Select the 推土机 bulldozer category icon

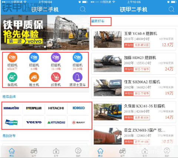34,77
